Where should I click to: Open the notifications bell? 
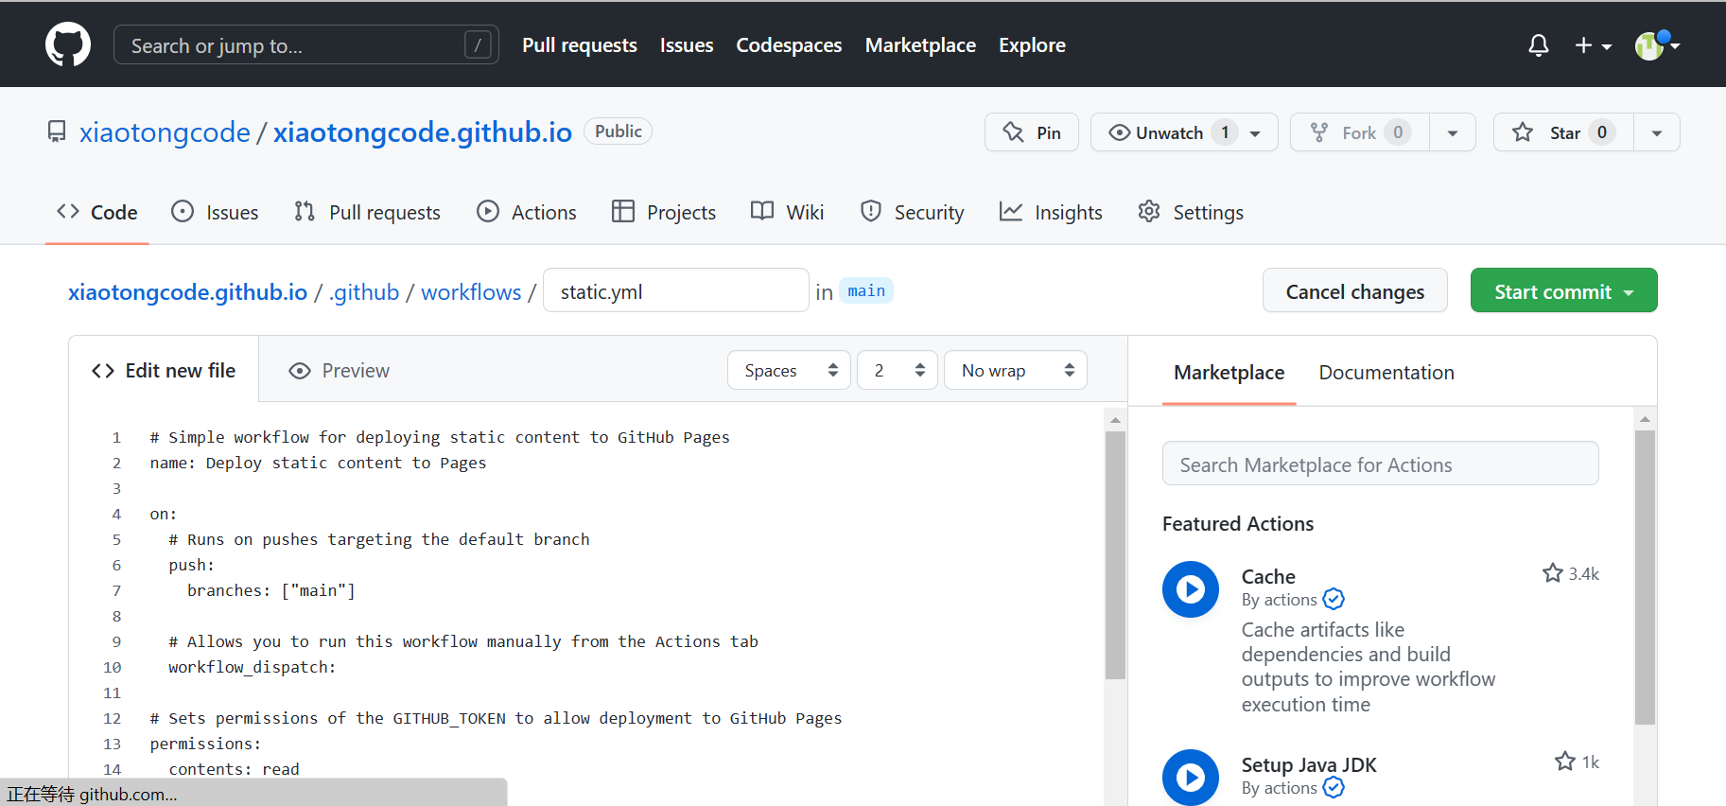pos(1539,45)
